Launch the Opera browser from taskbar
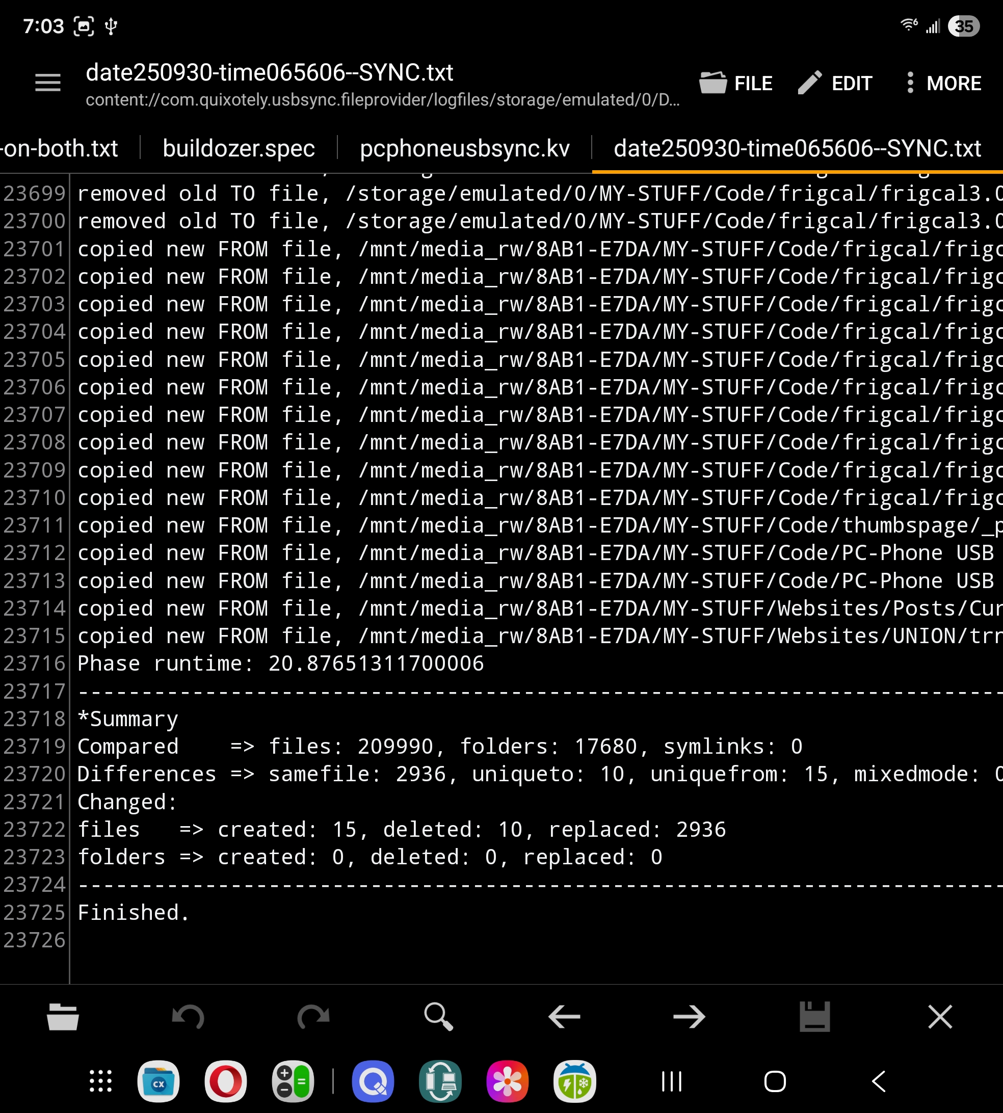1003x1113 pixels. [x=225, y=1081]
